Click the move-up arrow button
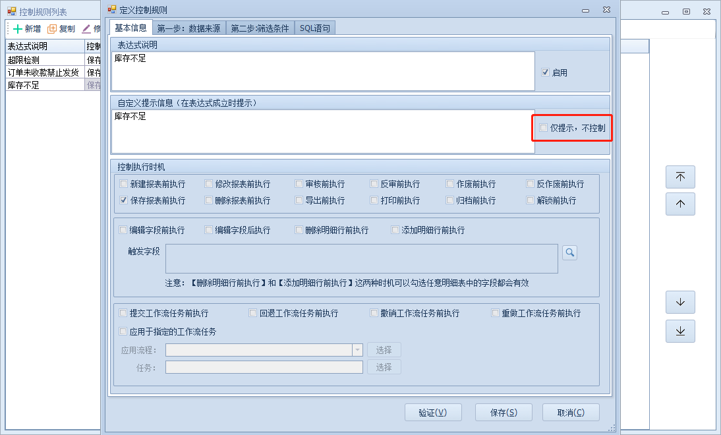 (680, 204)
